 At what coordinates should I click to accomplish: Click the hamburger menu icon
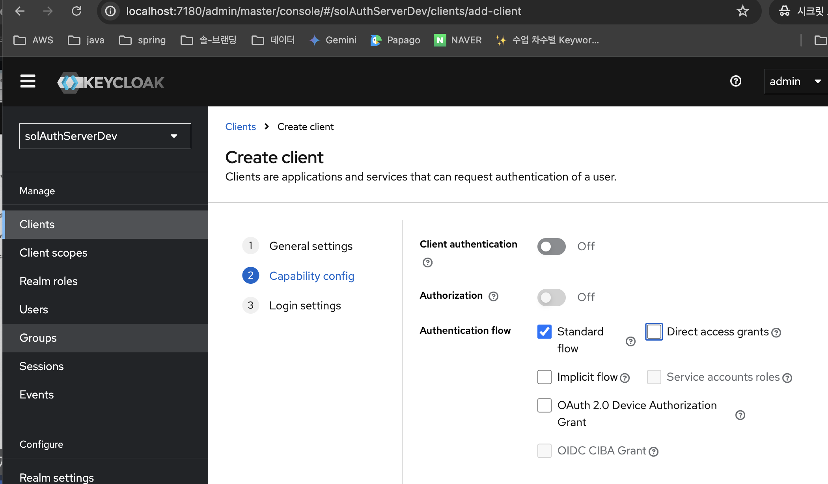click(x=27, y=81)
